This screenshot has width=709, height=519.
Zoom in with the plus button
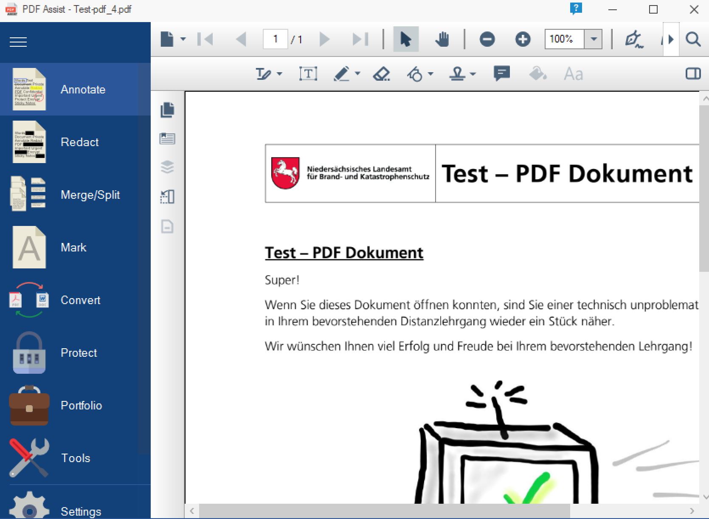point(523,39)
